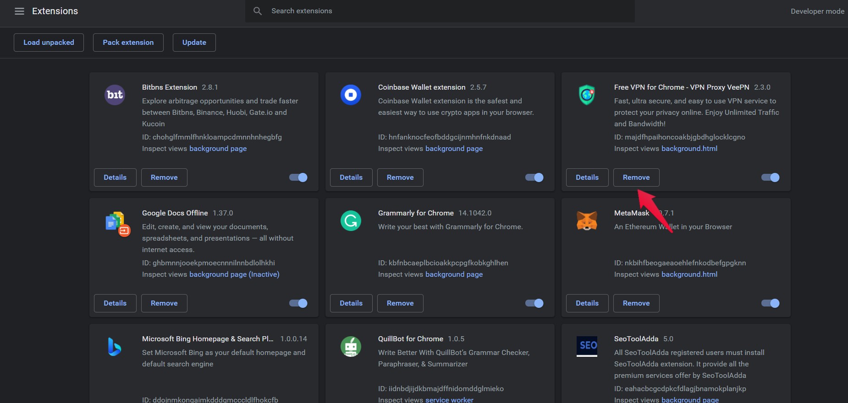
Task: Open Details for Grammarly for Chrome
Action: (x=351, y=303)
